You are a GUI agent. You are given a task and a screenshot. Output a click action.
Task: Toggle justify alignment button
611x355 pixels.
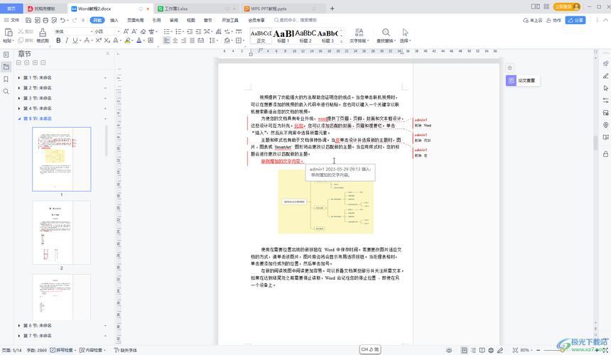[x=192, y=40]
